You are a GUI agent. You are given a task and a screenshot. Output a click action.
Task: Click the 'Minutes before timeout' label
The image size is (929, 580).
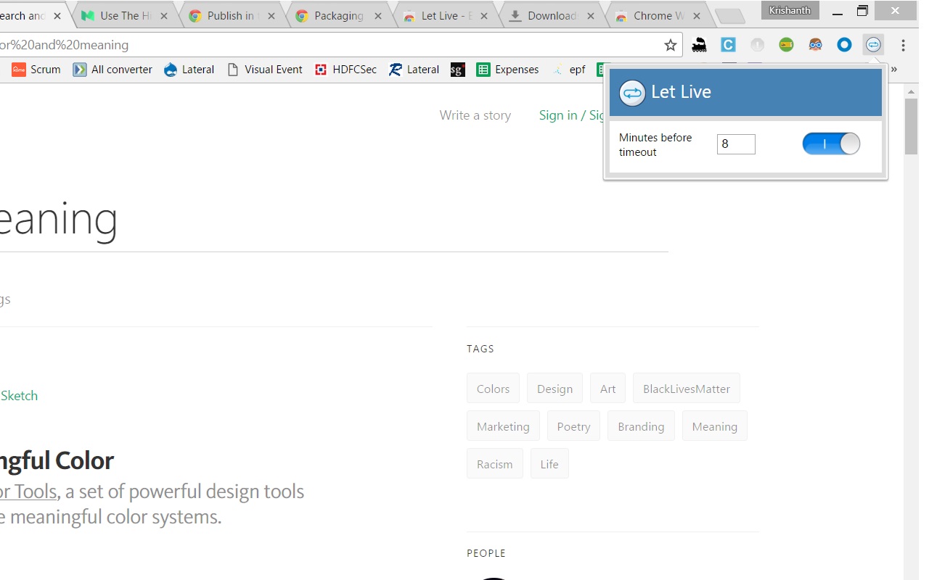click(x=655, y=144)
